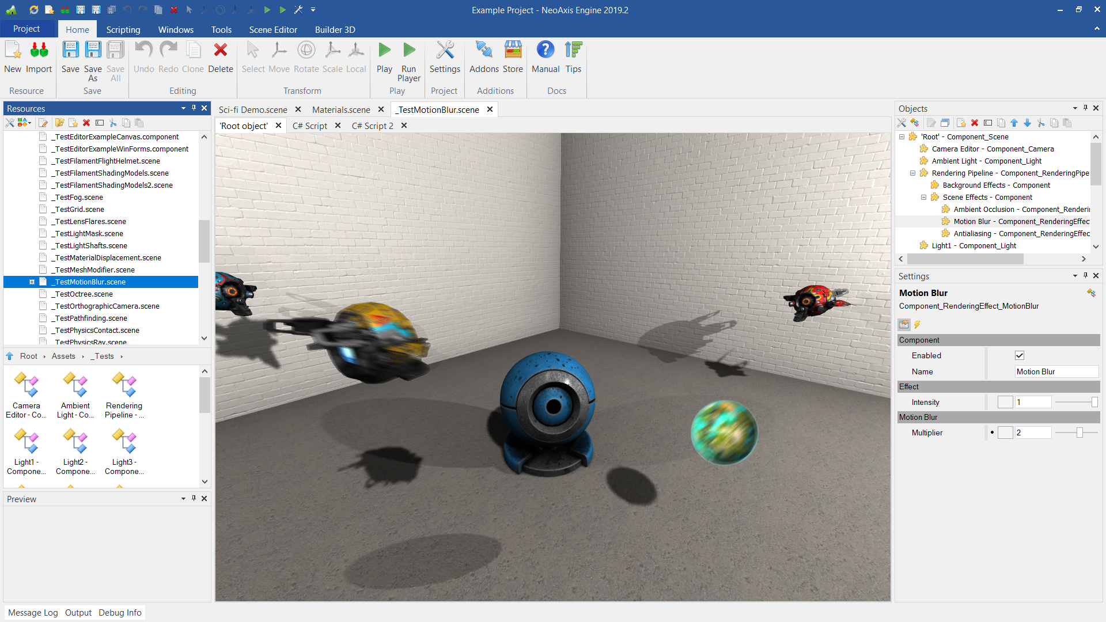Switch to the Materials.scene document tab
Viewport: 1106px width, 622px height.
341,109
